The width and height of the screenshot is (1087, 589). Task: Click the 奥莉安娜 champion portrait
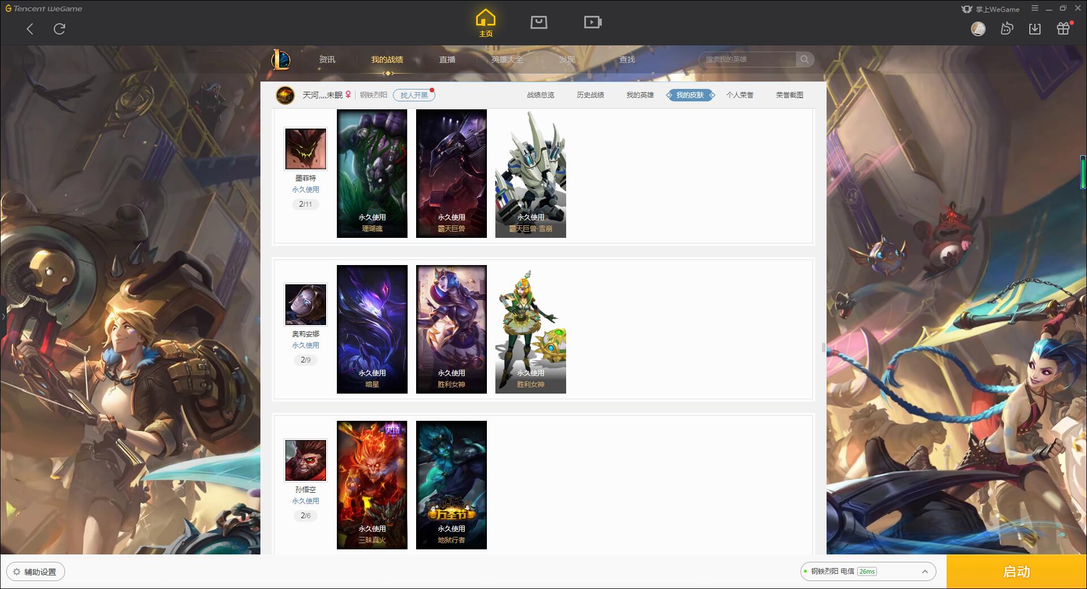(x=306, y=305)
